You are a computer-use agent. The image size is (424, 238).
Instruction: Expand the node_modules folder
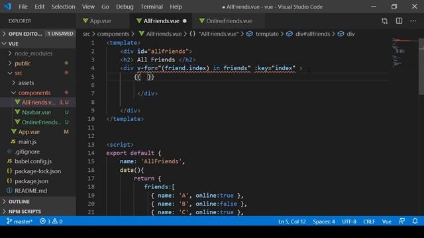38,54
